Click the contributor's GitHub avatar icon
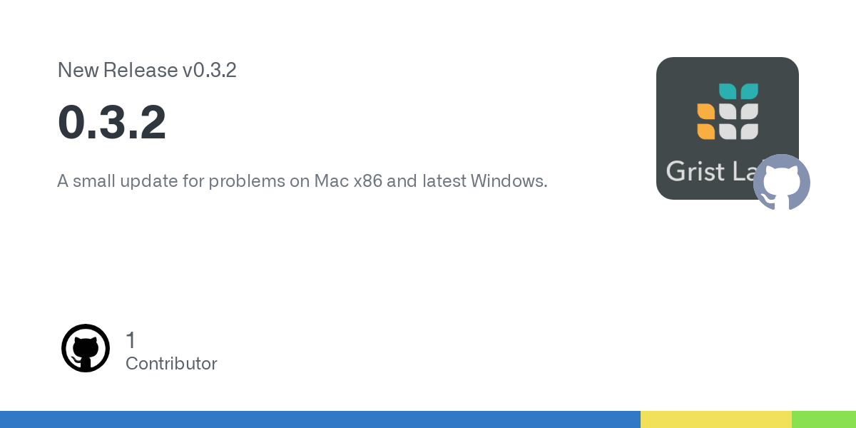 (x=86, y=348)
